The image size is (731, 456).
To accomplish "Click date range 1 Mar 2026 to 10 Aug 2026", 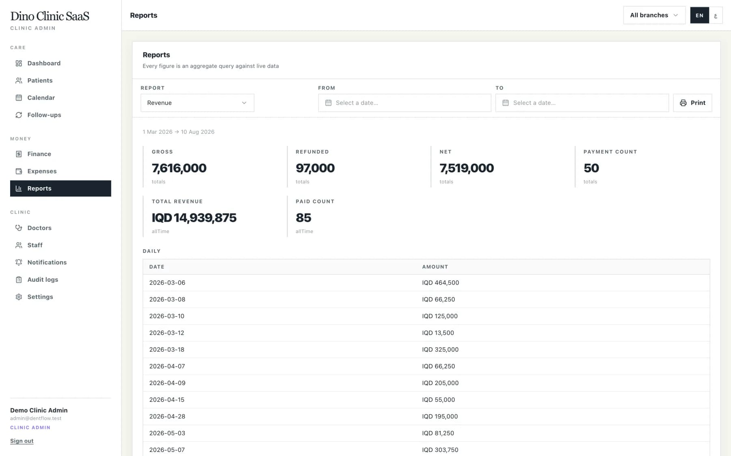I will point(179,132).
